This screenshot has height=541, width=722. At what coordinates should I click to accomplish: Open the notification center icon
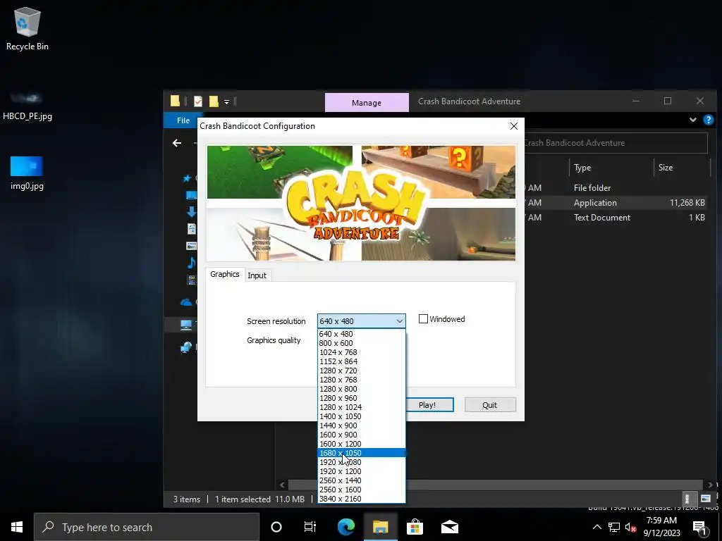699,528
